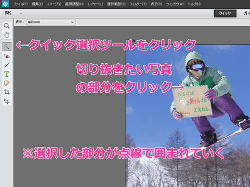Open the 選択範囲(S) menu

coord(116,4)
